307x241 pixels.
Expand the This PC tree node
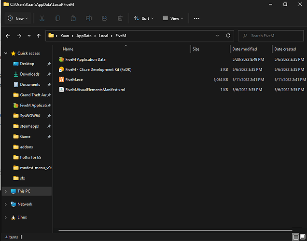pyautogui.click(x=6, y=191)
